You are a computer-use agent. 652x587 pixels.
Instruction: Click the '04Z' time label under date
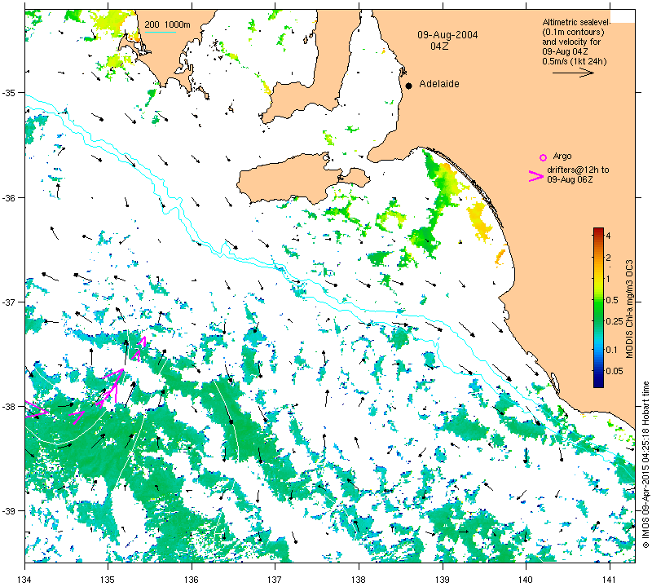coord(439,46)
